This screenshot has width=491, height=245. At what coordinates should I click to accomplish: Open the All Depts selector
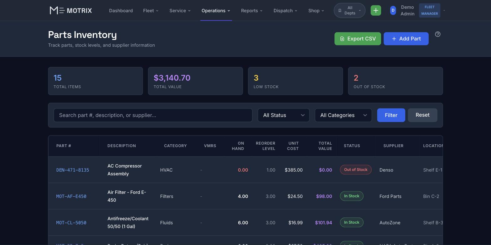349,10
